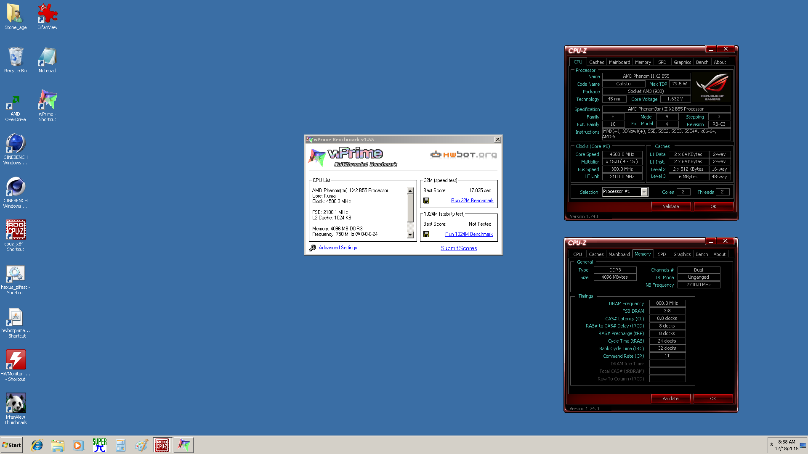Viewport: 808px width, 454px height.
Task: Launch the lower CINEBENCH Windows shortcut
Action: (x=16, y=193)
